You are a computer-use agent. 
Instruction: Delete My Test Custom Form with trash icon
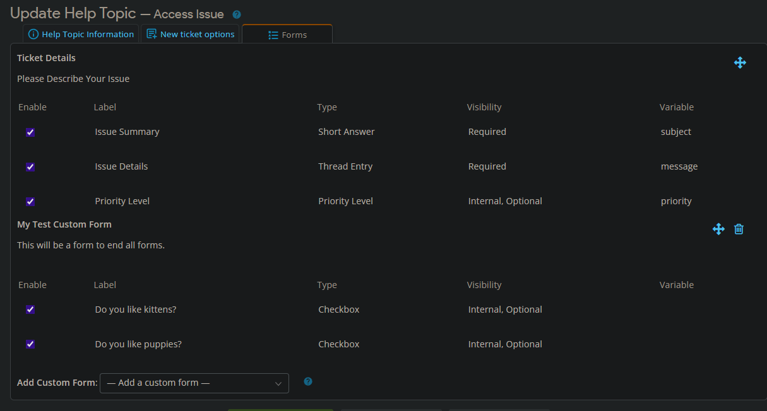pyautogui.click(x=739, y=229)
